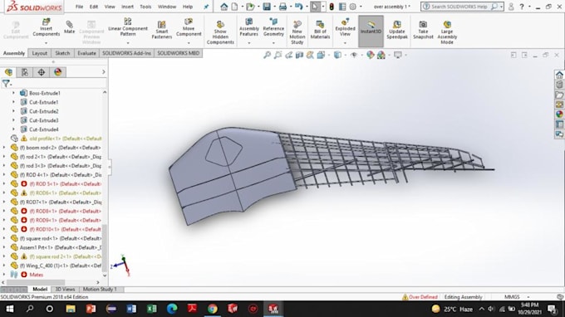Screen dimensions: 565x317
Task: Click Show Hidden Components
Action: 220,32
